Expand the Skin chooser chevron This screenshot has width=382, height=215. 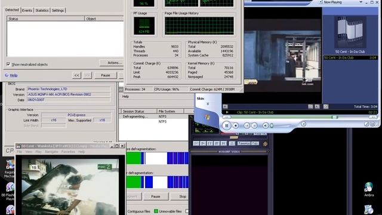[208, 104]
